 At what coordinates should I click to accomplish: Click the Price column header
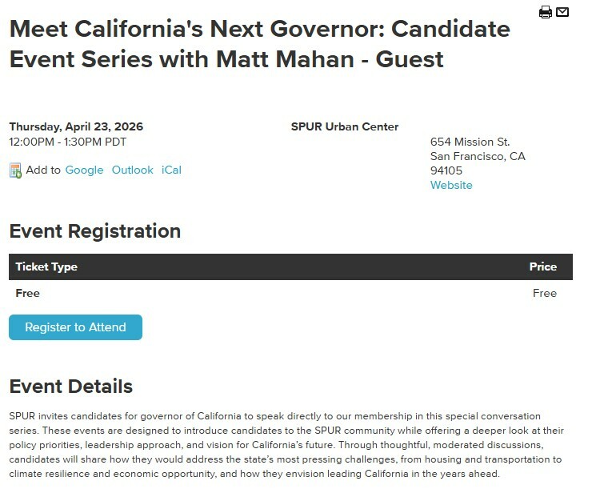coord(542,267)
